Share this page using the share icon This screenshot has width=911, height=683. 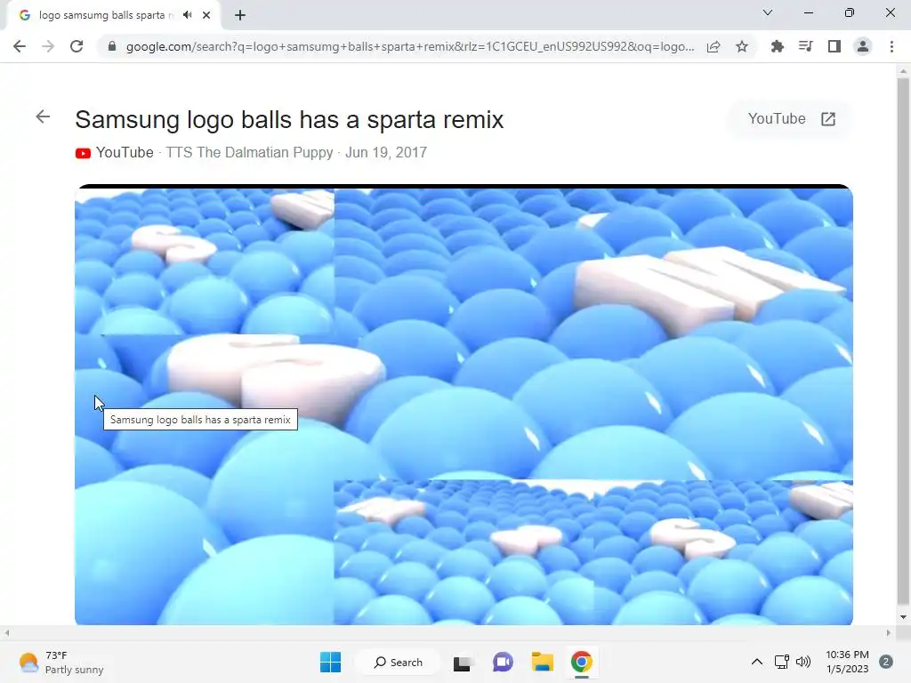pyautogui.click(x=713, y=46)
